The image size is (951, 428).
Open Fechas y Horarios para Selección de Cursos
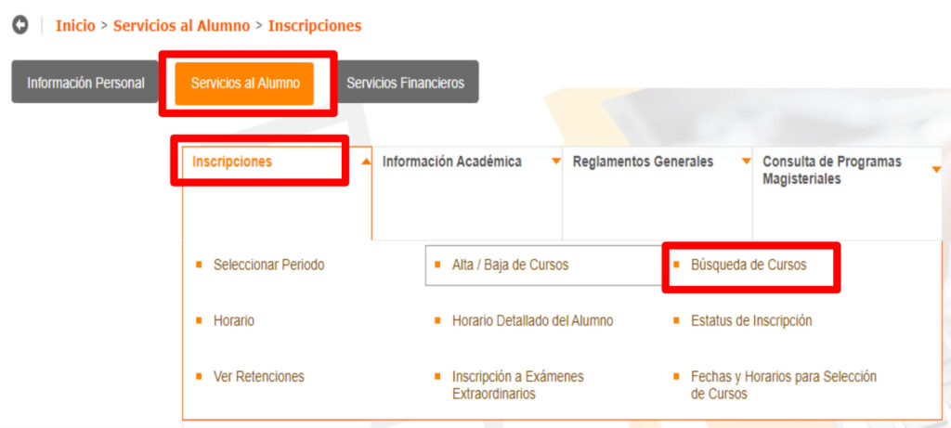(783, 385)
